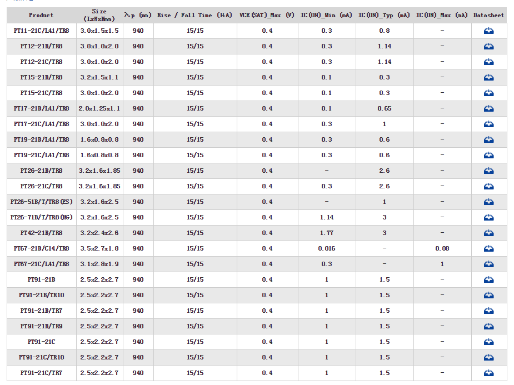Download datasheet for PT91-21B/TR9
Image resolution: width=514 pixels, height=385 pixels.
488,326
